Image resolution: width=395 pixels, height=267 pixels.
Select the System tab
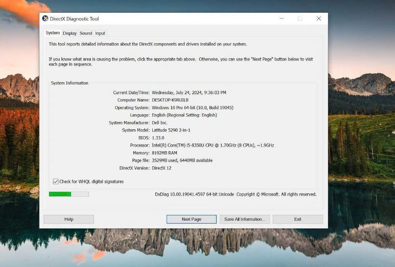[x=53, y=33]
